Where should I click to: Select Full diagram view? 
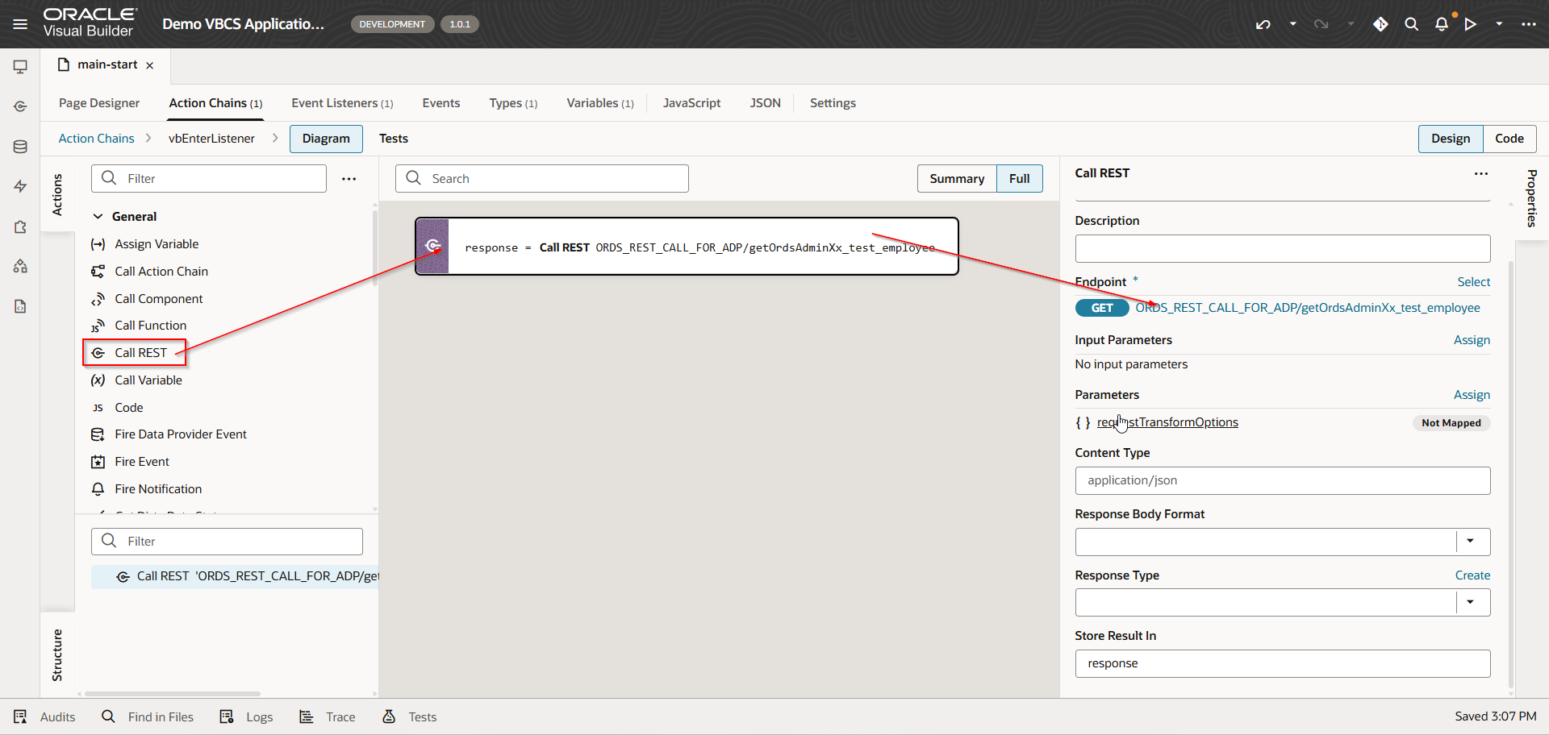(x=1019, y=179)
